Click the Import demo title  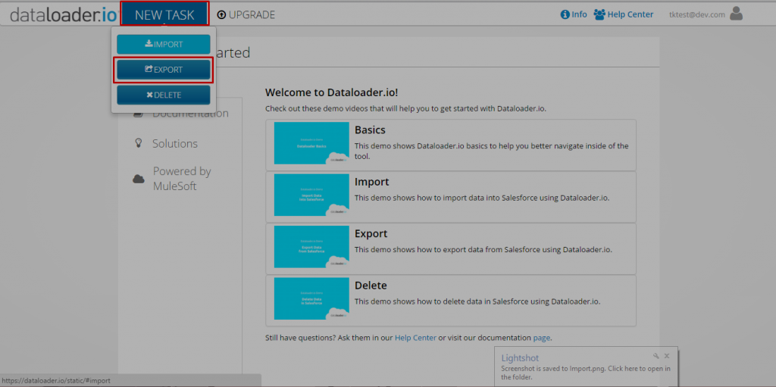pos(371,182)
